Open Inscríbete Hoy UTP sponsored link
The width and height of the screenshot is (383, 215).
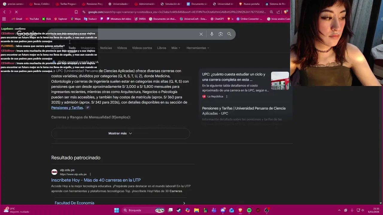point(96,180)
